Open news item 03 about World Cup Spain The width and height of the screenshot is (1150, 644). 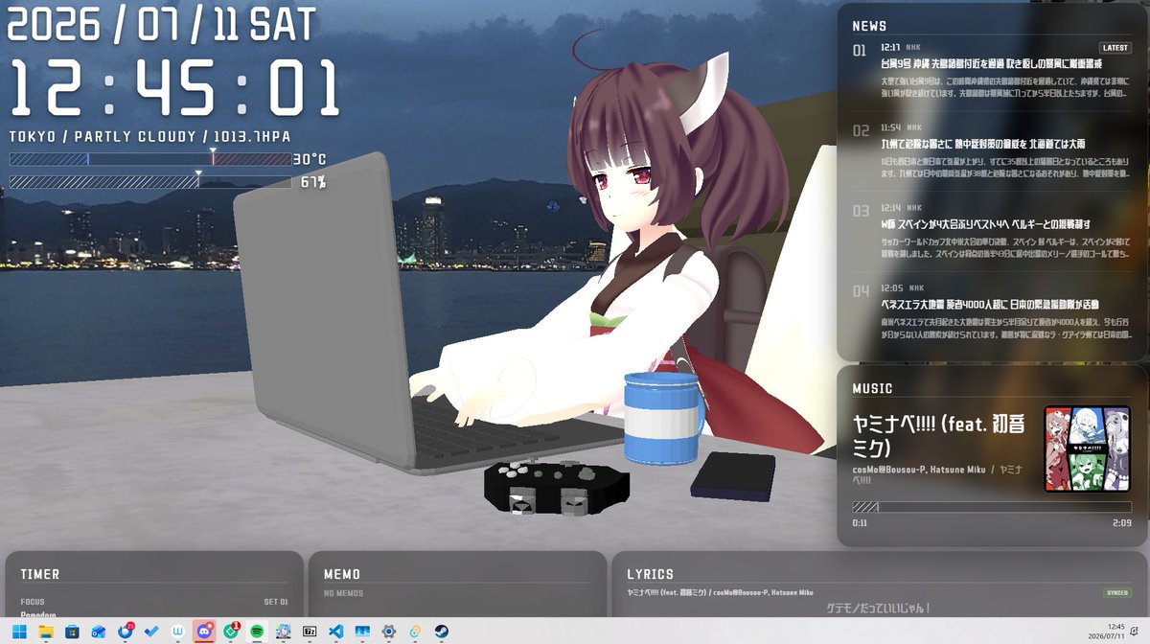point(991,232)
